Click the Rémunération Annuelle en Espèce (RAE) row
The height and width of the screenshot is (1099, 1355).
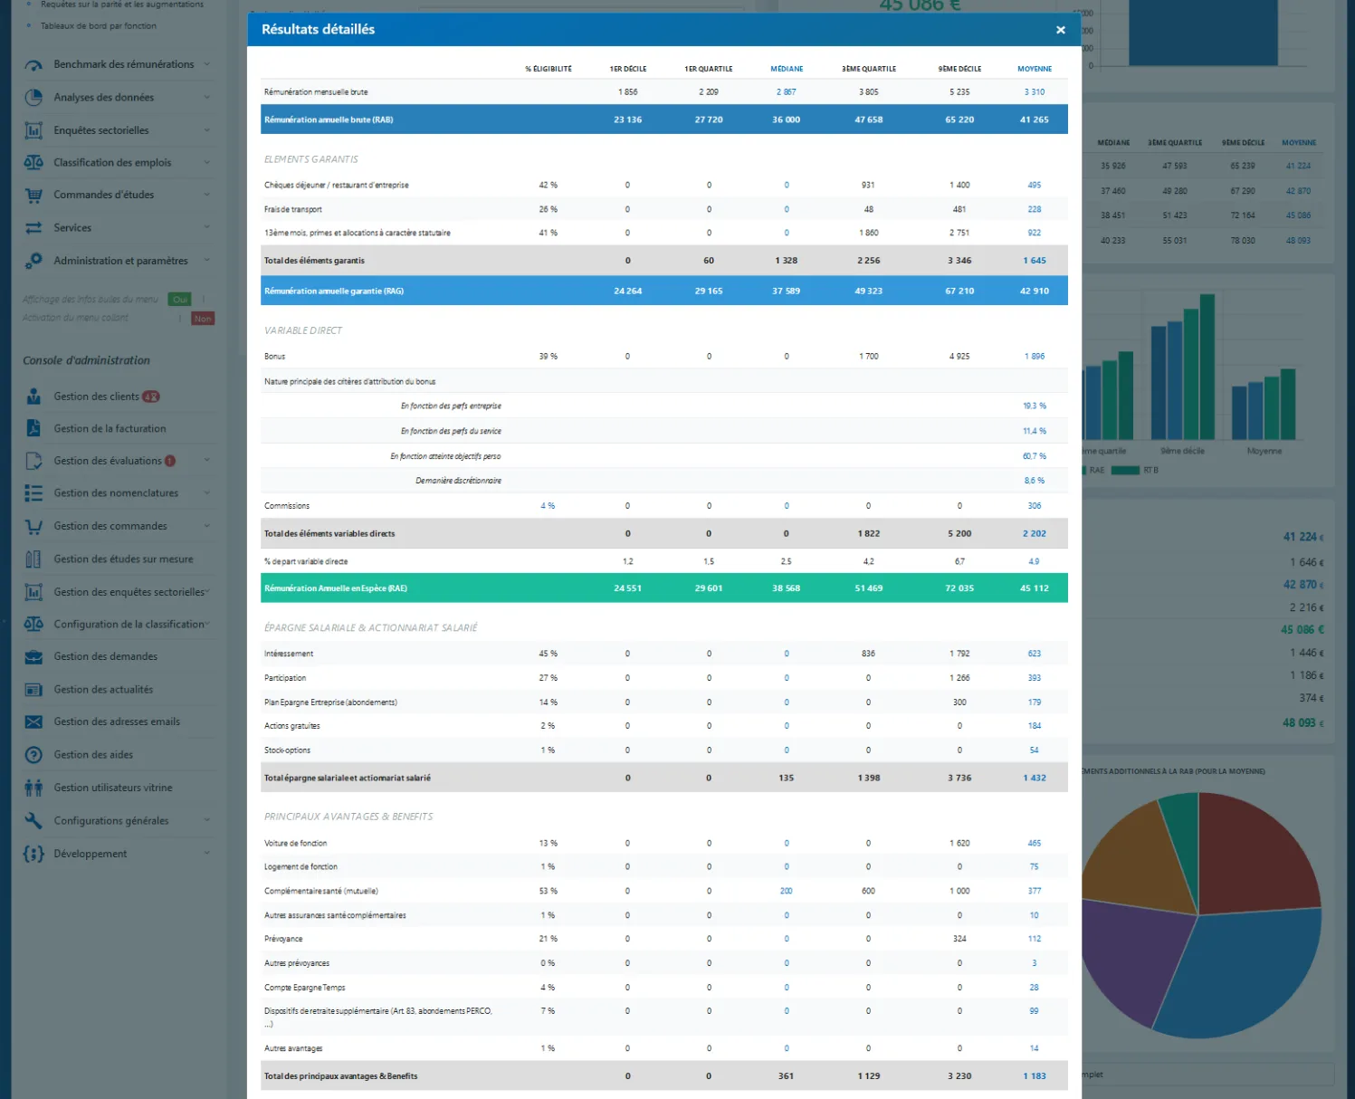point(664,588)
